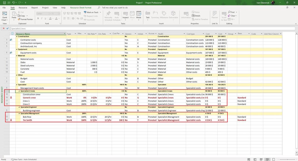Click the zoom slider in the status bar
Viewport: 298px width, 161px height.
pyautogui.click(x=287, y=159)
